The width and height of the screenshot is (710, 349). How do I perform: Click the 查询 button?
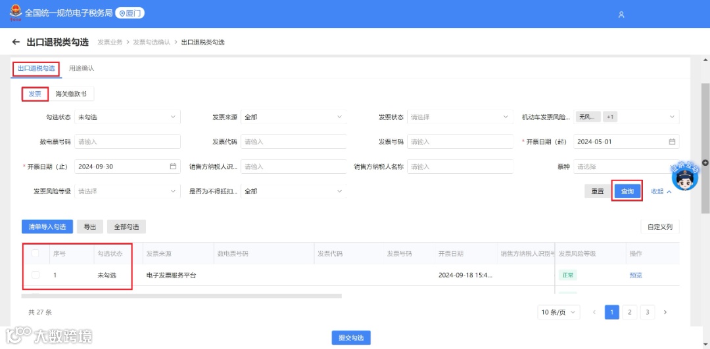point(627,192)
